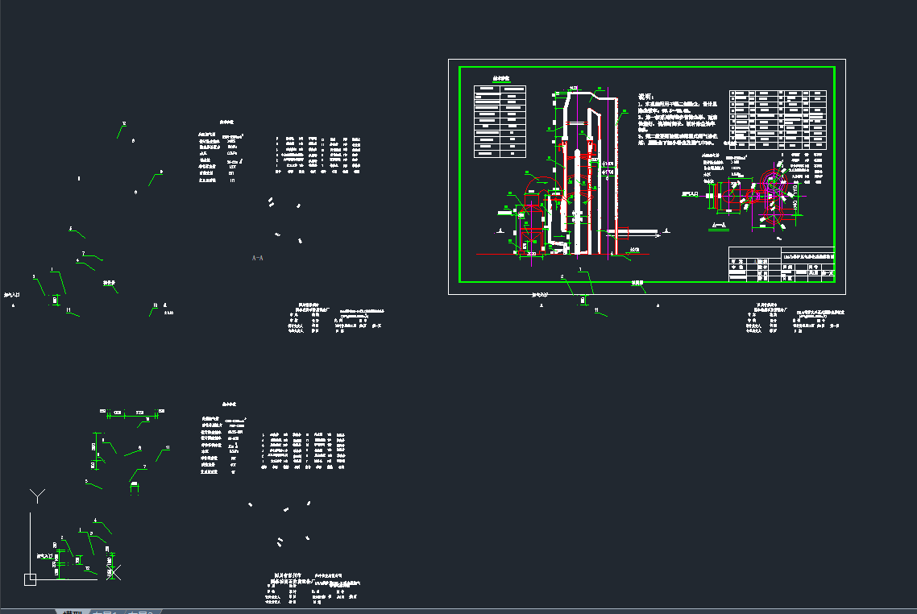Open the 布局2 layout tab
This screenshot has height=614, width=917.
click(x=140, y=611)
